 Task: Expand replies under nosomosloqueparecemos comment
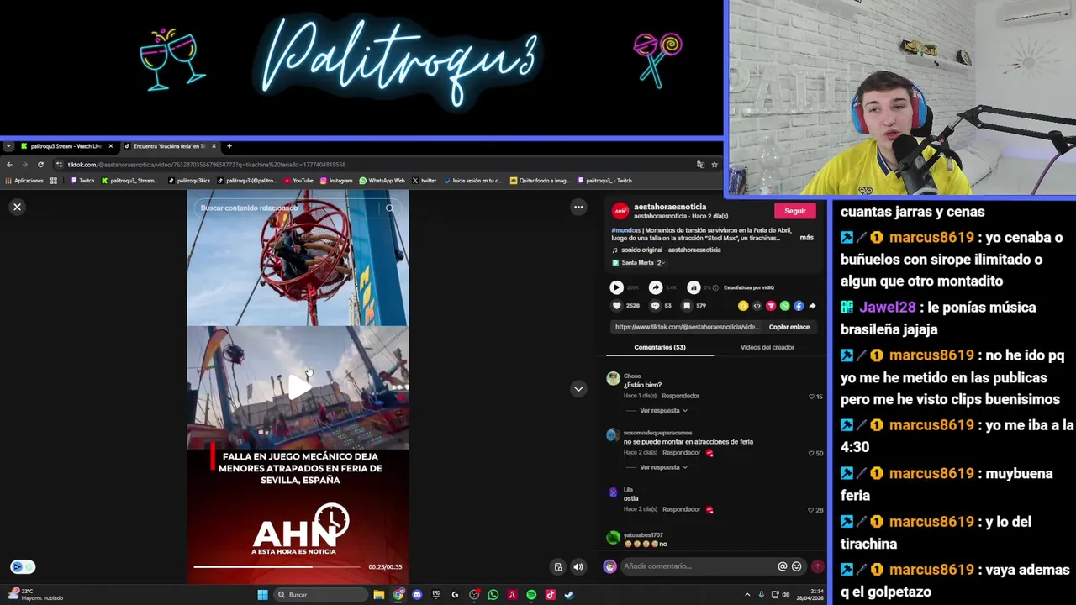point(663,467)
